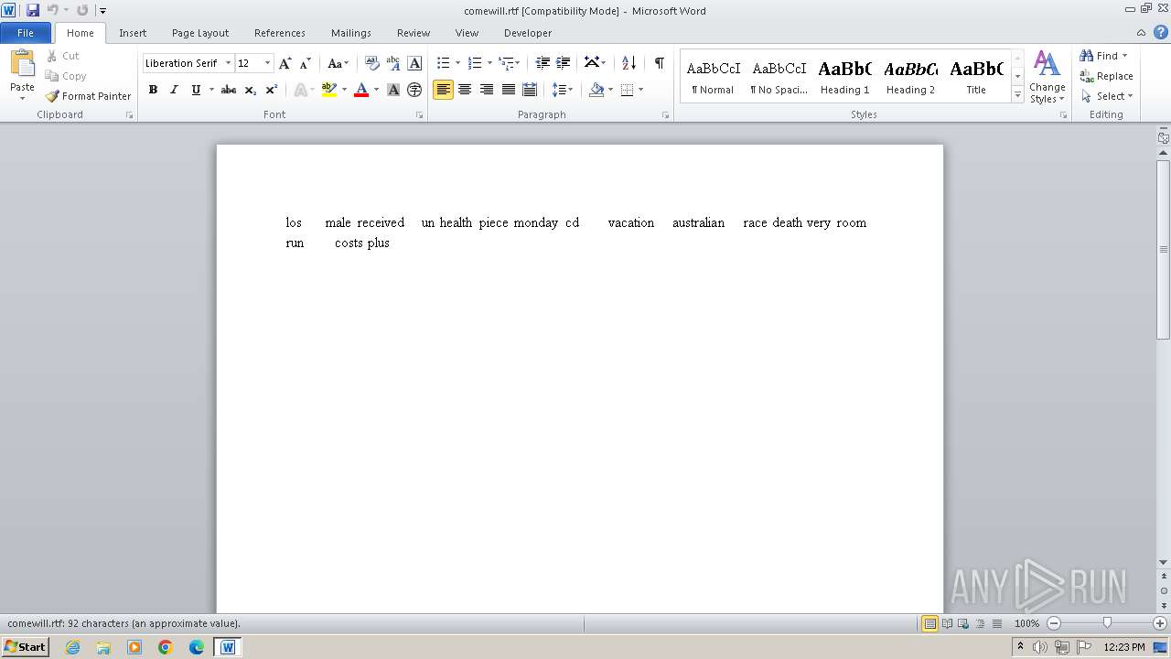Open font color dropdown arrow
The height and width of the screenshot is (659, 1171).
coord(376,90)
